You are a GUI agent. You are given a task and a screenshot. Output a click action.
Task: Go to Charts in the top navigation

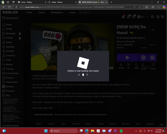tap(41, 12)
